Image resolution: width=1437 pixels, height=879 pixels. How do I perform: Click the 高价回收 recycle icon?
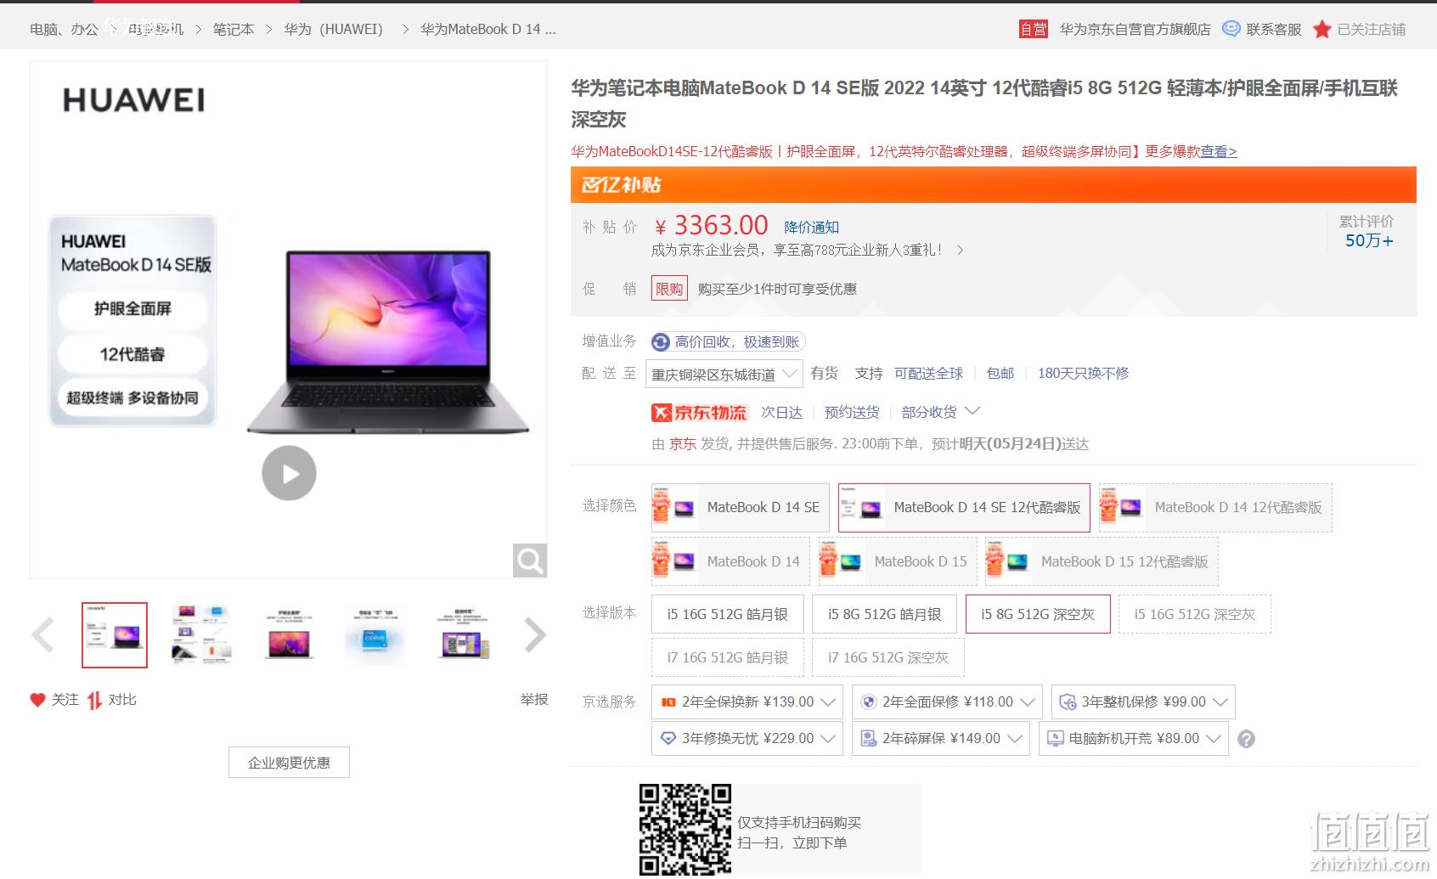[661, 342]
